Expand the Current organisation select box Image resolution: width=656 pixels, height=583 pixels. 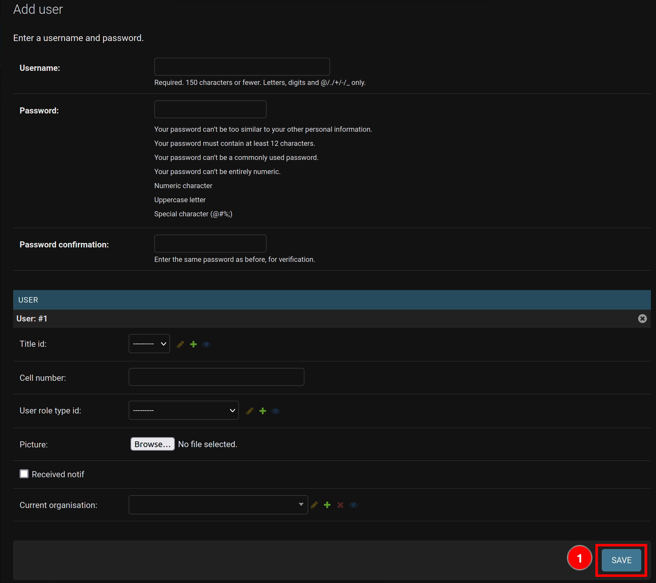click(x=218, y=505)
